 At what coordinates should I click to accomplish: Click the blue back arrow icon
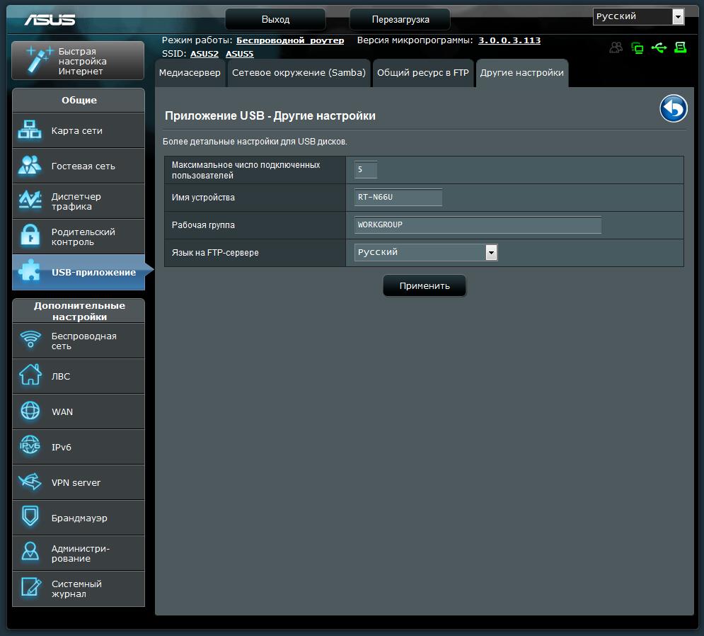673,108
